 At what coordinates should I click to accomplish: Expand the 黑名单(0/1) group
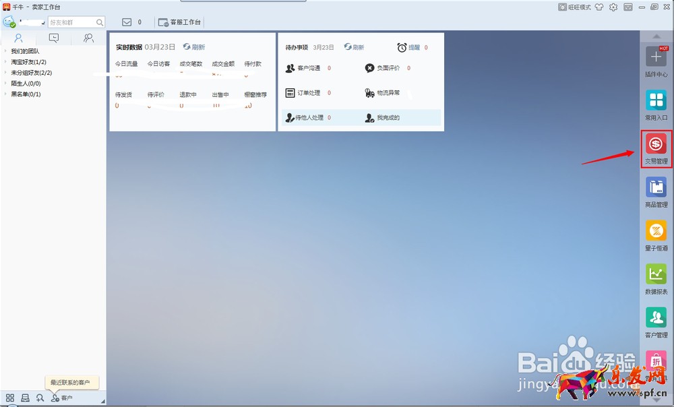(x=26, y=94)
